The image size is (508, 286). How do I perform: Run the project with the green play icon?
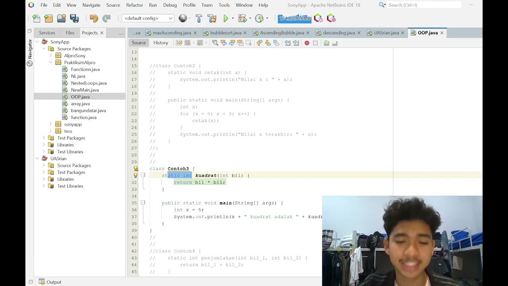click(226, 18)
